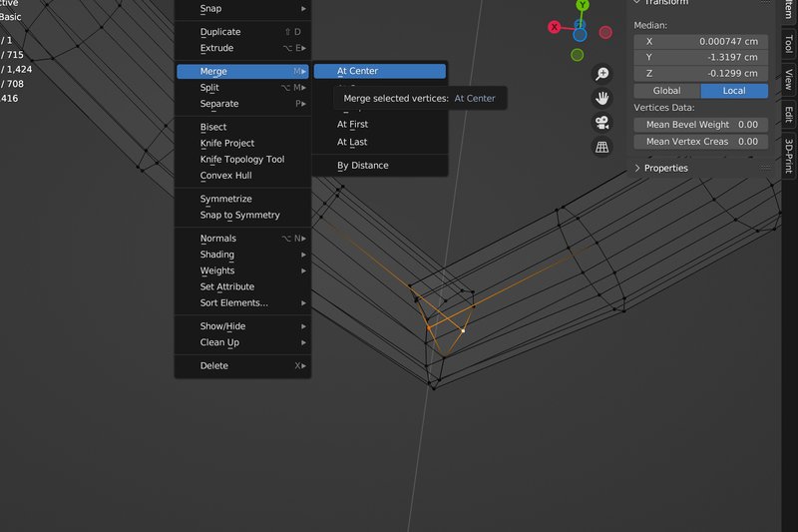Image resolution: width=798 pixels, height=532 pixels.
Task: Select Knife Project
Action: 242,143
